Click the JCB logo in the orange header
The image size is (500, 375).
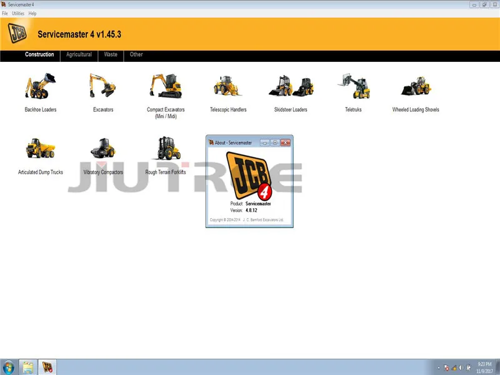[17, 33]
